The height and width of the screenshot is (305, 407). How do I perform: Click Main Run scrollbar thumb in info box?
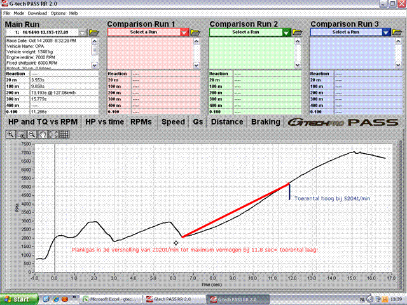95,50
